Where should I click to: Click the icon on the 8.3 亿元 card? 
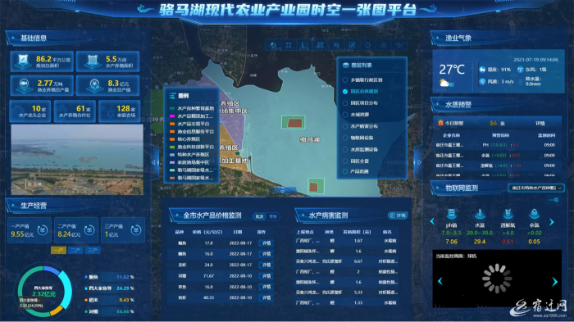coord(95,85)
